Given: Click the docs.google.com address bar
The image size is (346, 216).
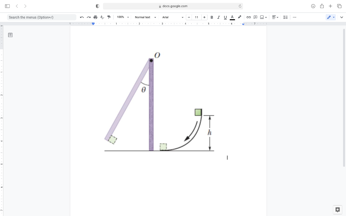Looking at the screenshot, I should click(173, 6).
